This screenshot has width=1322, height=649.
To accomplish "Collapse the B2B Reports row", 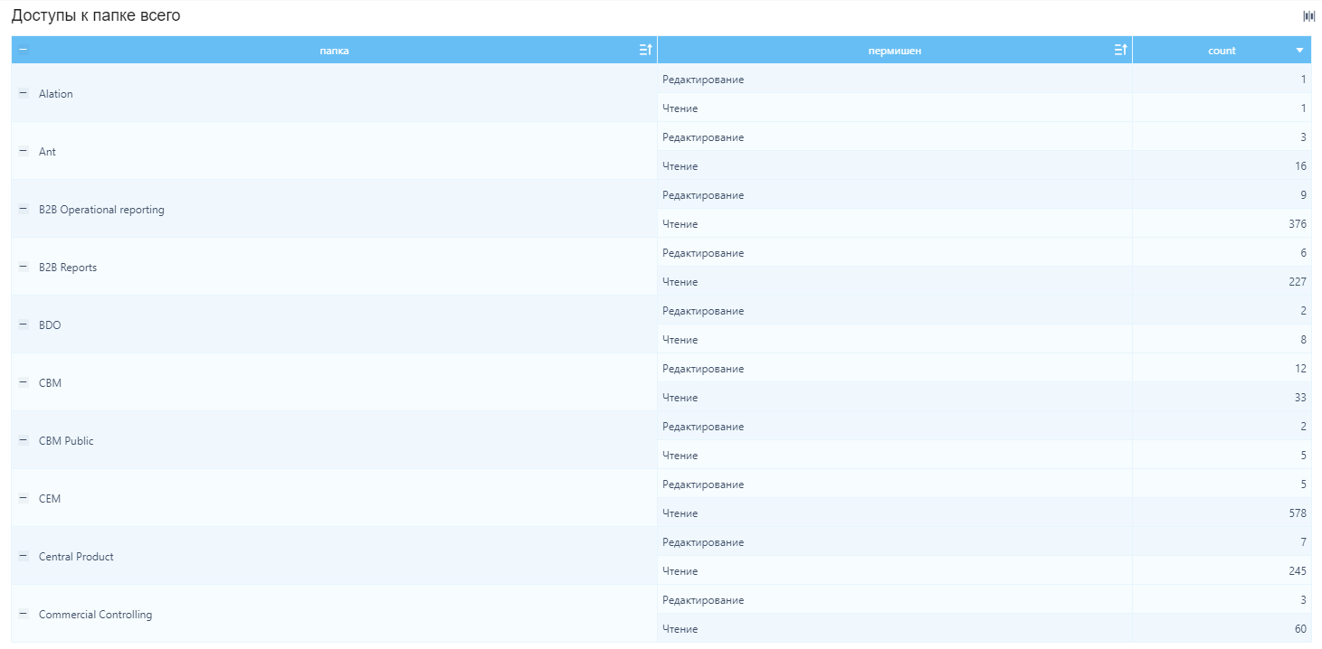I will click(x=24, y=267).
